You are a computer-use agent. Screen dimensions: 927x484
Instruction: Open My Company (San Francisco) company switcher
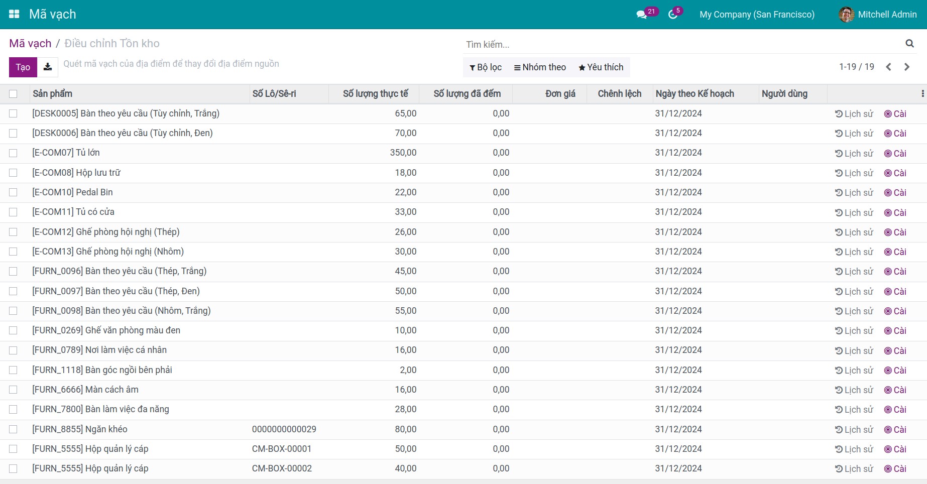point(757,15)
